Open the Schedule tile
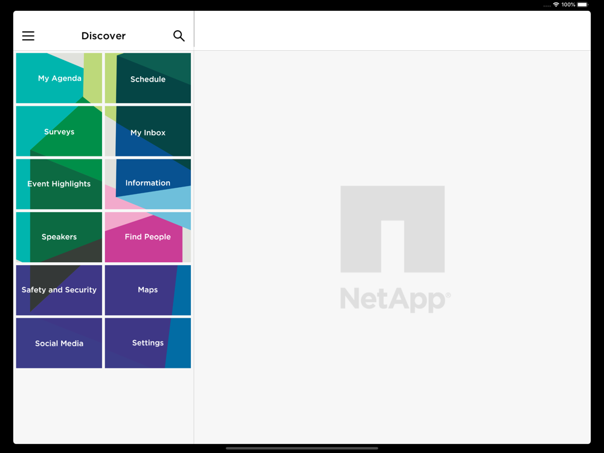 point(148,78)
